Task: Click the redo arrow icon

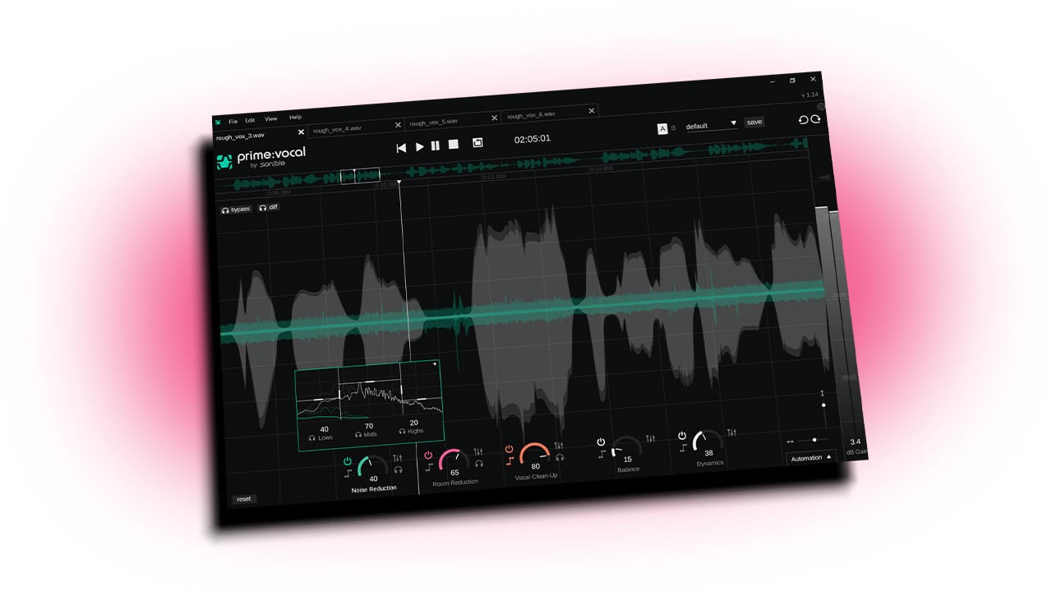Action: pyautogui.click(x=816, y=119)
